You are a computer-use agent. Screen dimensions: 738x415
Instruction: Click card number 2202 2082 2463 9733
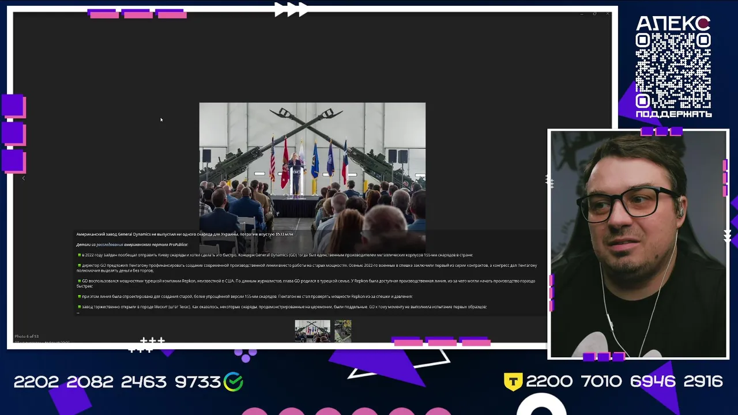[x=118, y=382]
